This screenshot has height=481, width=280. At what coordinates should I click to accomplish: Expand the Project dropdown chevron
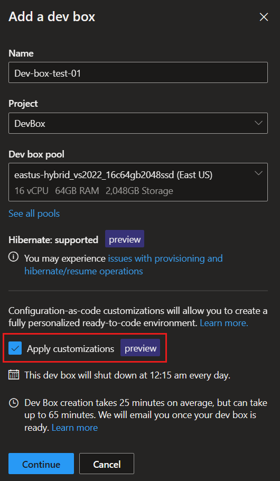click(x=258, y=123)
